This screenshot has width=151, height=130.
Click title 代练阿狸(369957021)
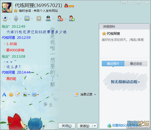(38, 5)
